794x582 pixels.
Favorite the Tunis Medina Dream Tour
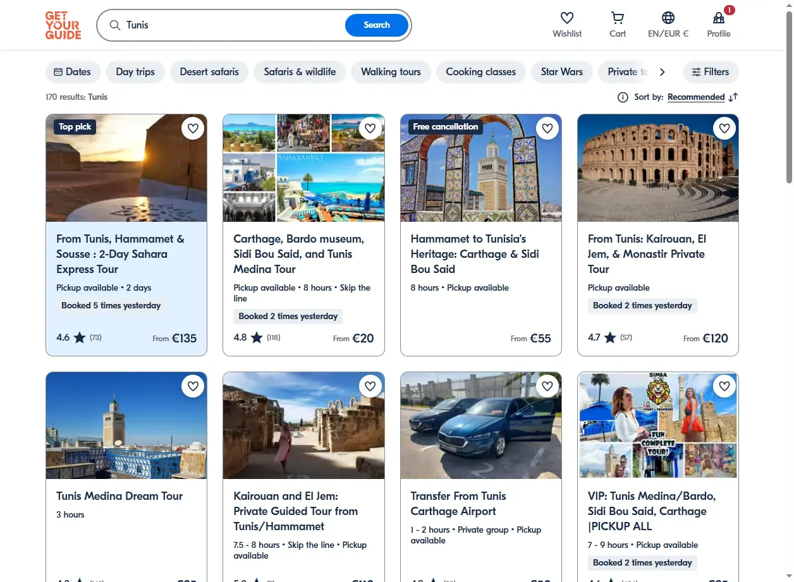point(193,385)
